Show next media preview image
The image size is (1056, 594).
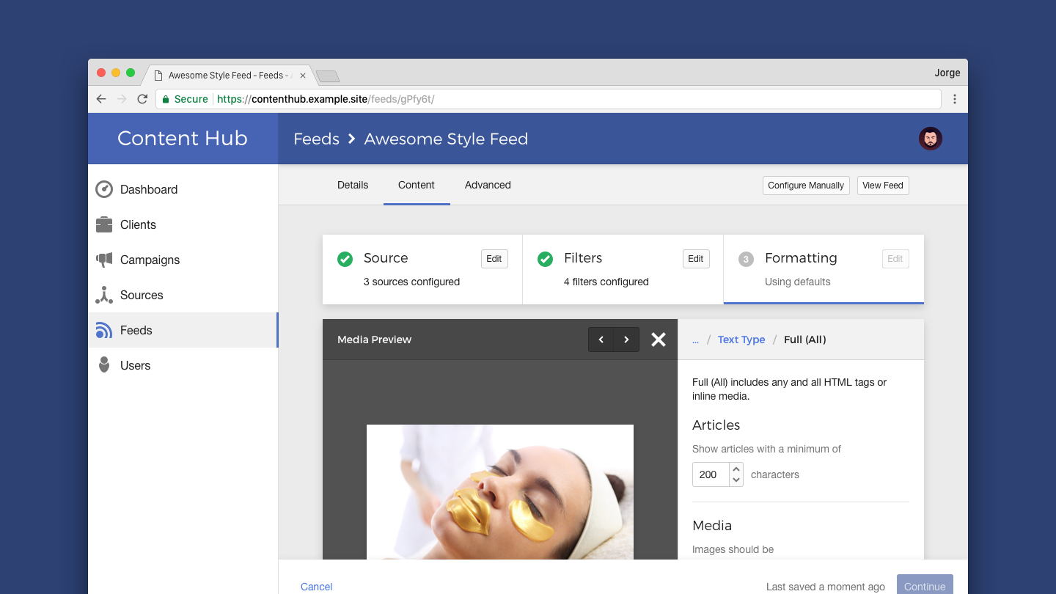(626, 340)
